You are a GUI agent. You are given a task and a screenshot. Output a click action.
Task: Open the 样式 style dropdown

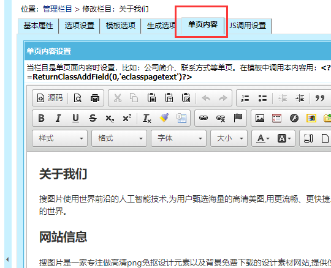coord(59,138)
